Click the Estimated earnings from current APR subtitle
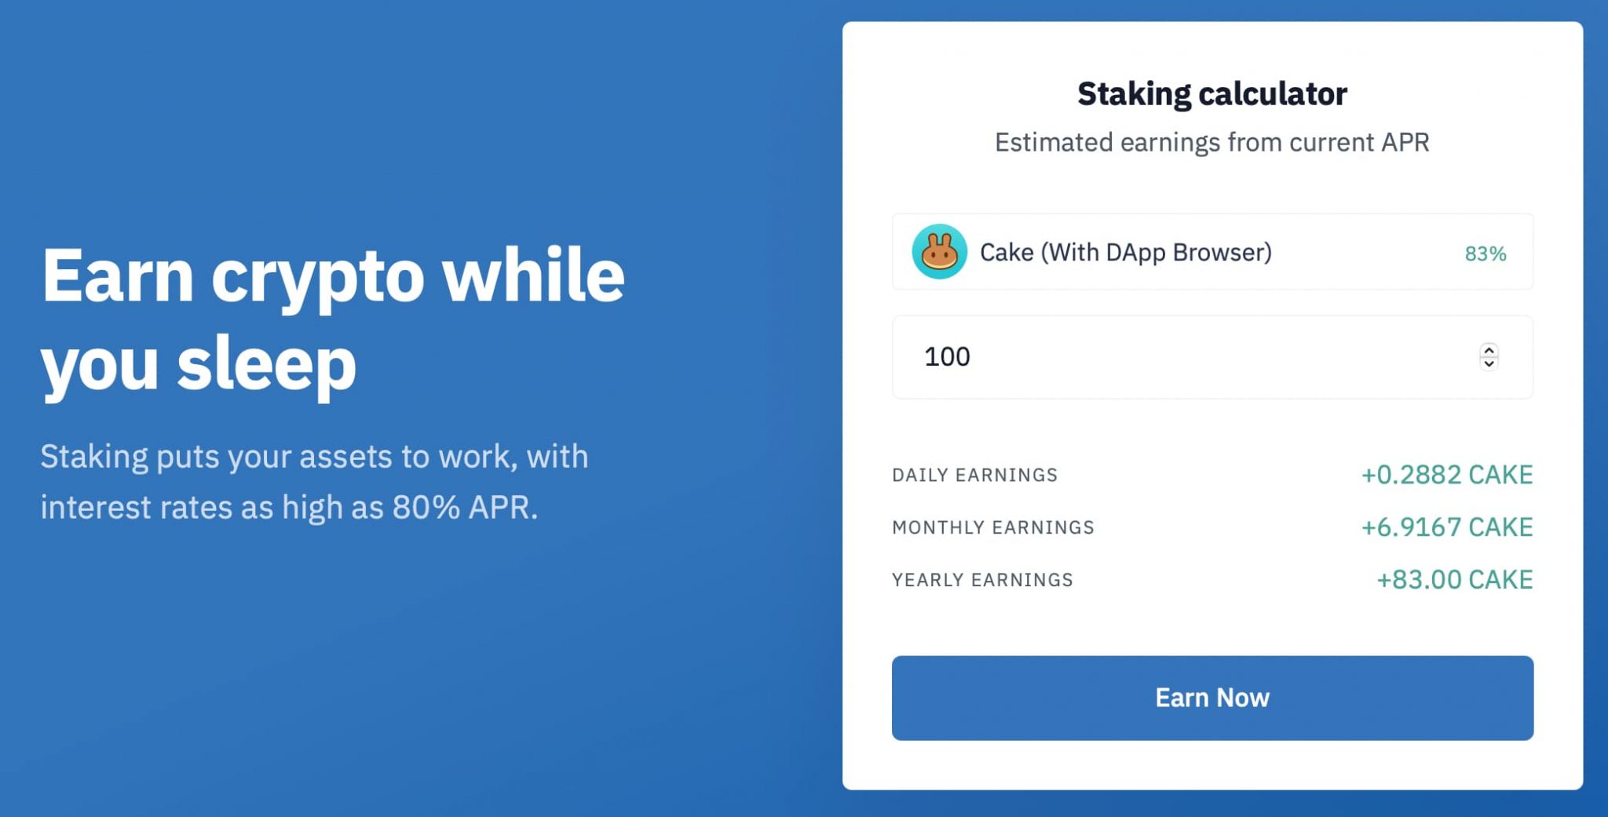The width and height of the screenshot is (1608, 817). point(1211,143)
